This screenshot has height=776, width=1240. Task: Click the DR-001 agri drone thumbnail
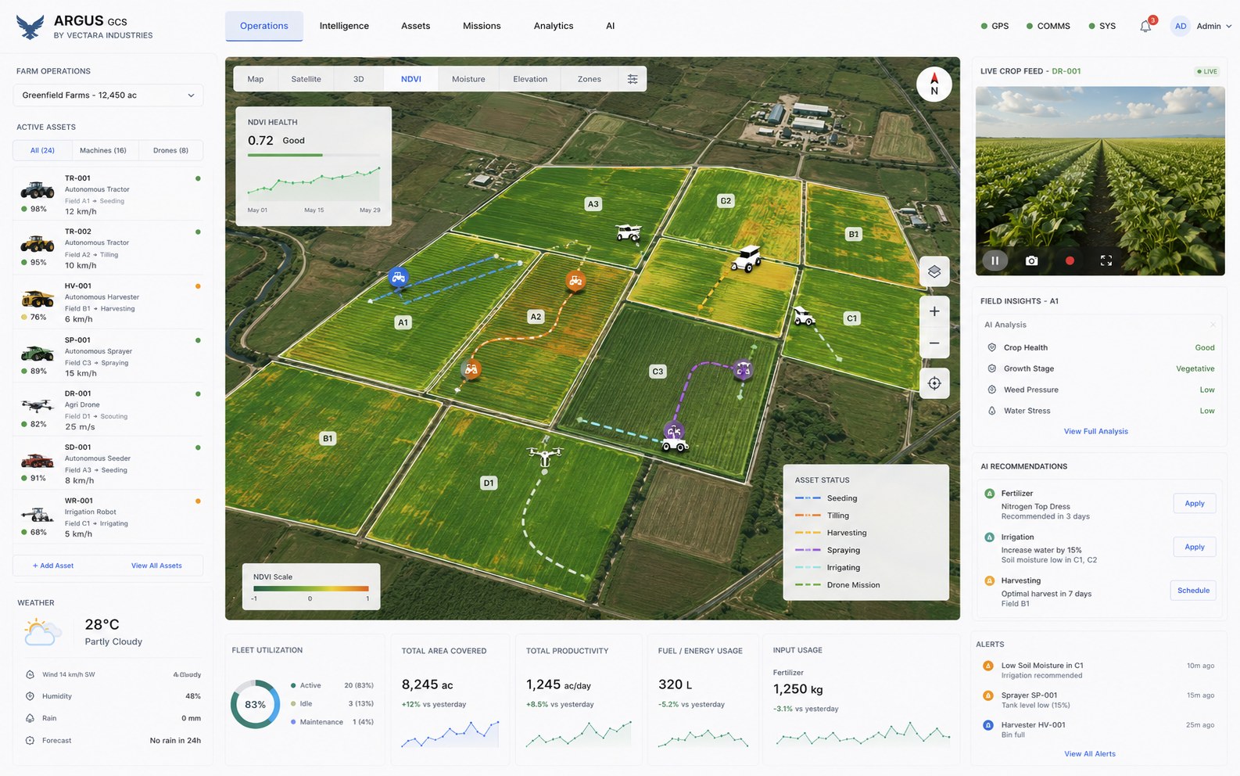[37, 405]
